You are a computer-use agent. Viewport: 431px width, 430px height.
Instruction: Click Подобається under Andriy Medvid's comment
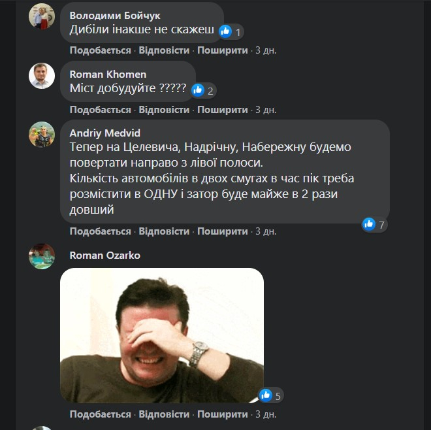click(x=101, y=231)
